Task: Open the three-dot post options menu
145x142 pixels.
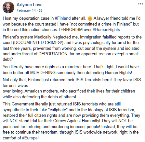Action: (140, 4)
